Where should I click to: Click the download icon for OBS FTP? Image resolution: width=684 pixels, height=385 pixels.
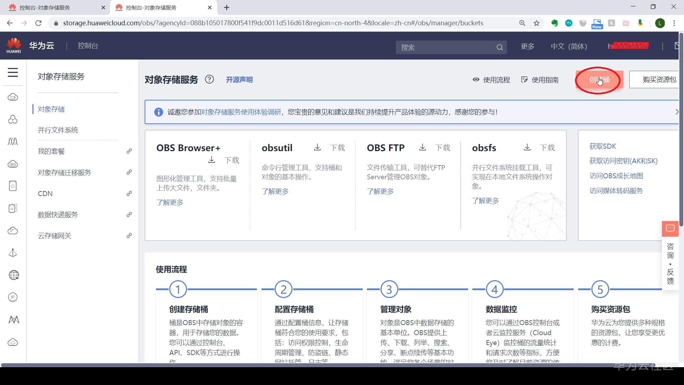(423, 147)
